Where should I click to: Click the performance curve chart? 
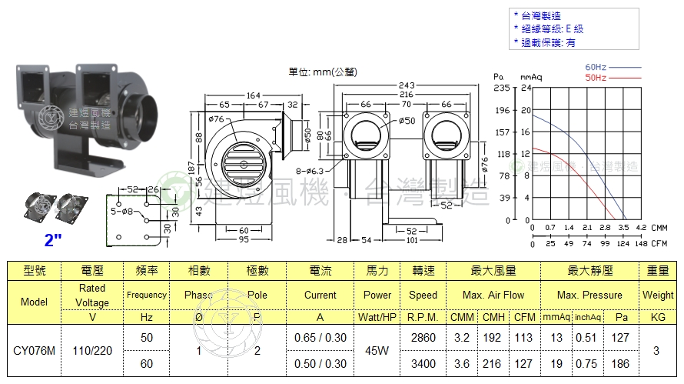[586, 153]
